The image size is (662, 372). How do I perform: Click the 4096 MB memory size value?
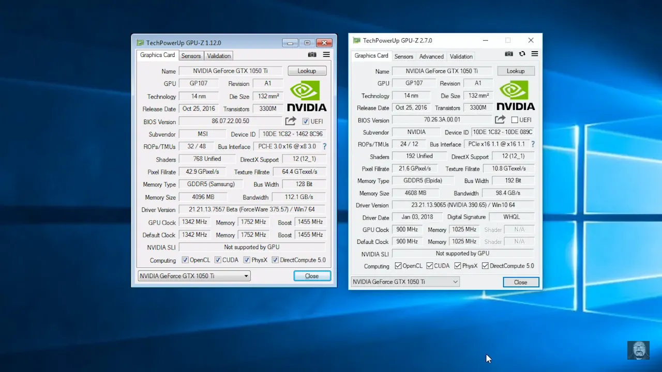[203, 197]
